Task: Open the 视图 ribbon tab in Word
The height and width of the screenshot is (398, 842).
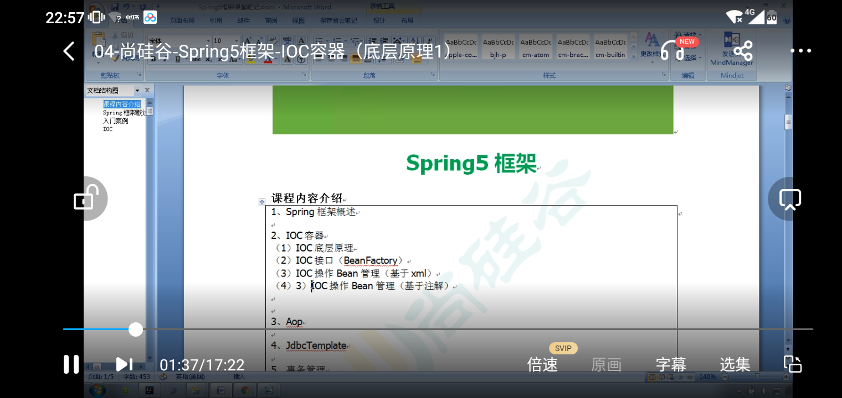Action: pyautogui.click(x=299, y=20)
